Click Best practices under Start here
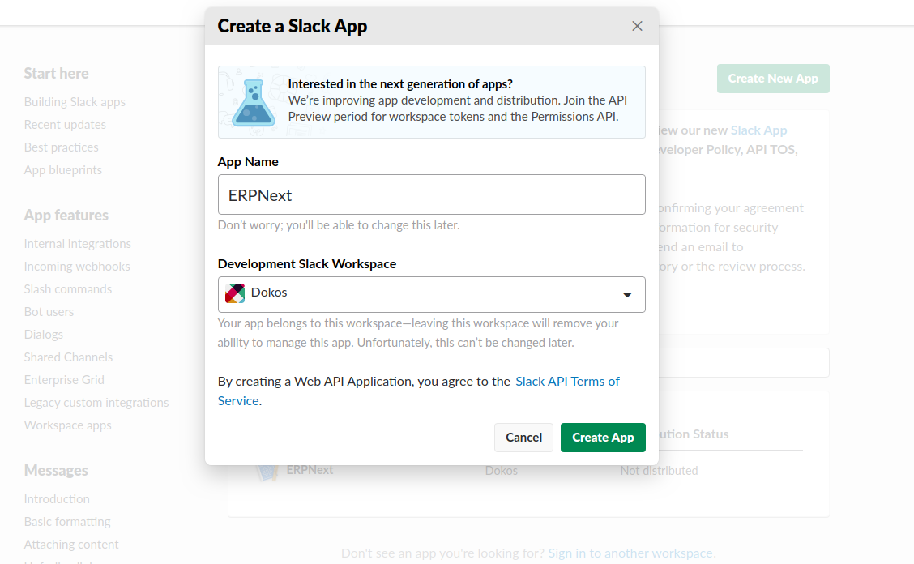The image size is (914, 564). 61,147
